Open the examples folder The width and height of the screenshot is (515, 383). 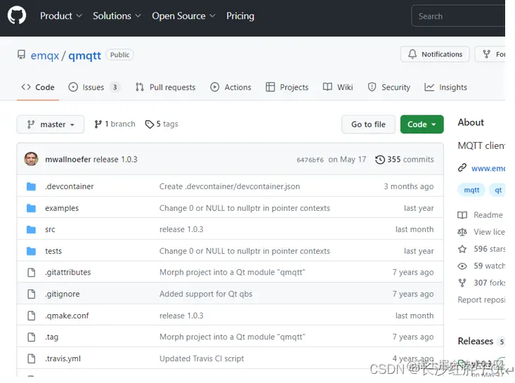[62, 208]
